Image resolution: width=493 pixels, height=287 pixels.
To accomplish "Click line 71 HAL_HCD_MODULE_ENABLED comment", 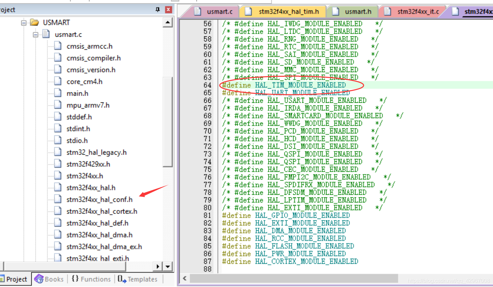I will point(300,139).
